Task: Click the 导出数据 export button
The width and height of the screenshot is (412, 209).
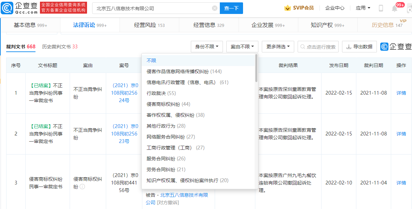Action: pyautogui.click(x=359, y=47)
